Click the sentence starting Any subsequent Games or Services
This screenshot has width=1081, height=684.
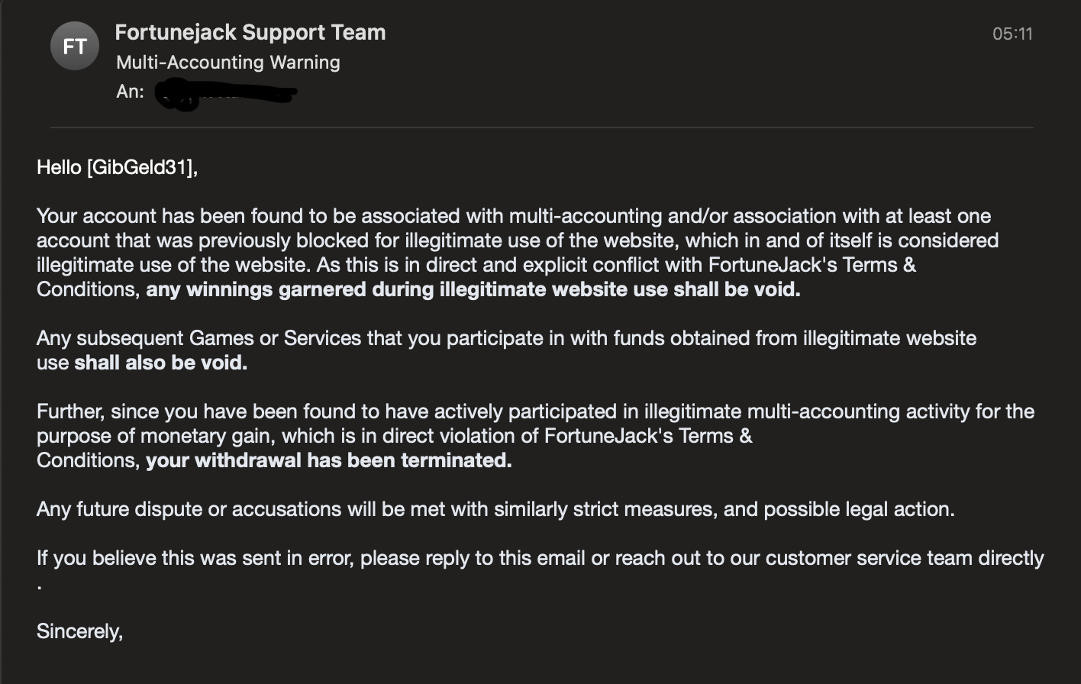pos(505,338)
